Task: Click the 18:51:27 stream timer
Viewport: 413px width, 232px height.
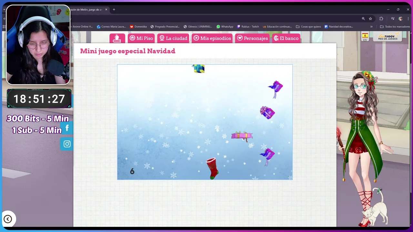Action: 39,99
